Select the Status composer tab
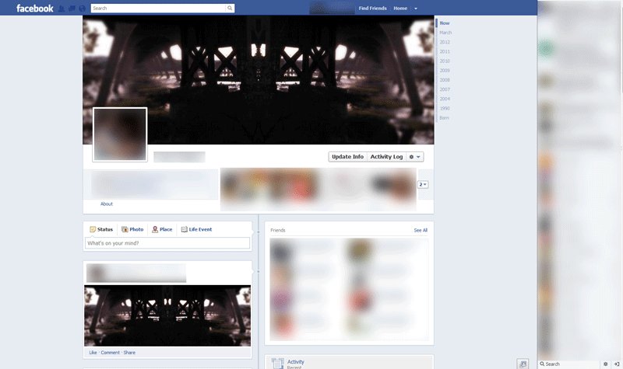623x369 pixels. 101,229
